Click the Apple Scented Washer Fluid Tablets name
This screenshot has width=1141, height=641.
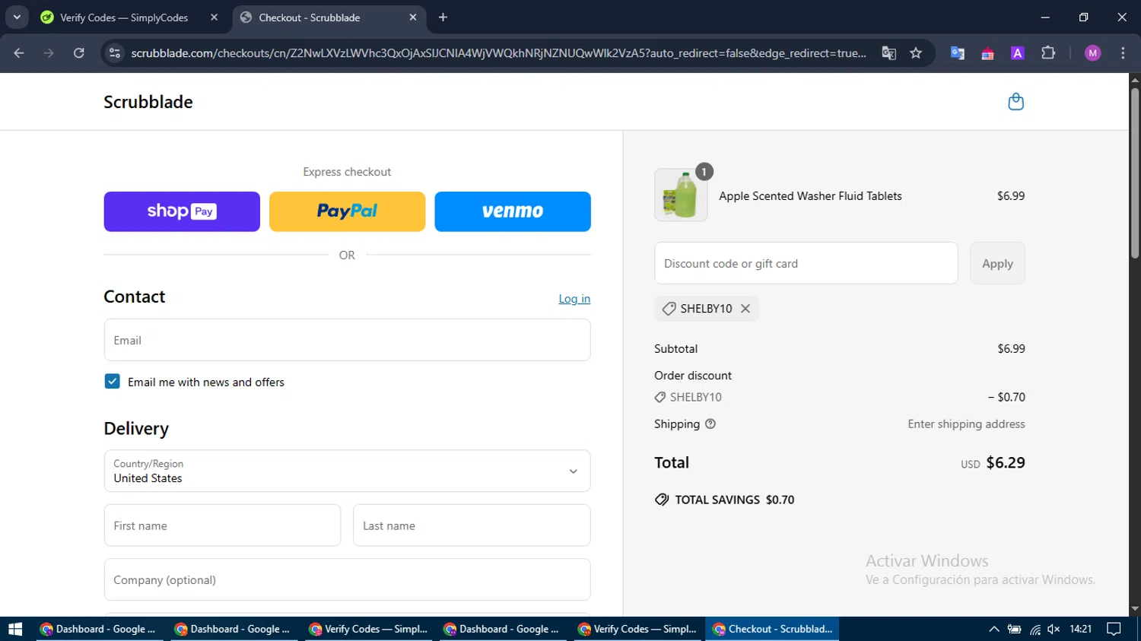(x=810, y=196)
